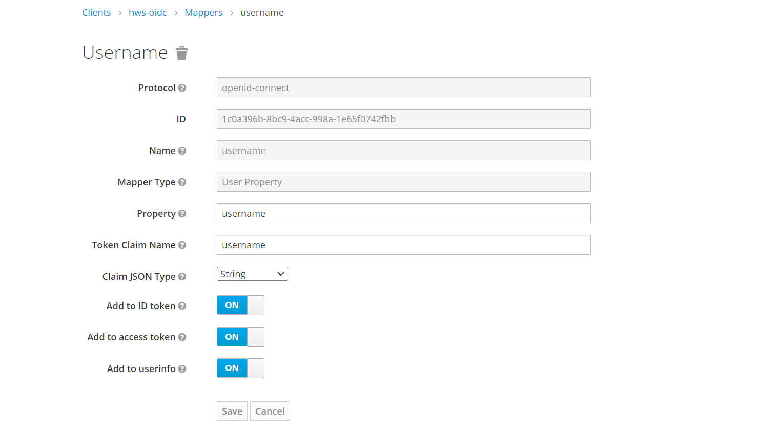
Task: Click the trash icon beside Username heading
Action: click(x=181, y=53)
